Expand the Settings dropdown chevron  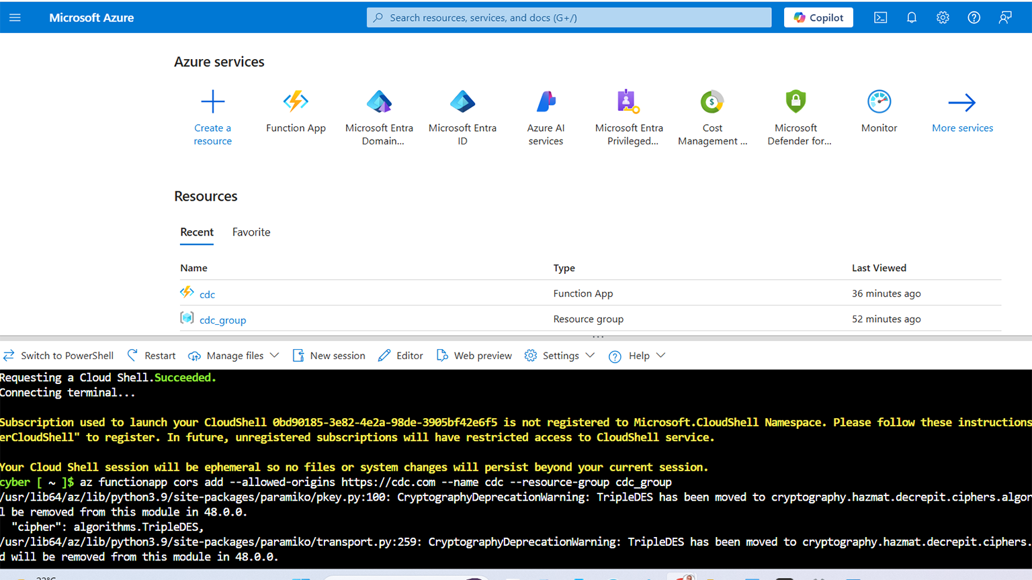pyautogui.click(x=590, y=355)
